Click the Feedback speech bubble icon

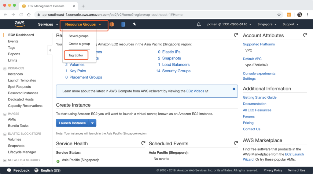tap(9, 170)
